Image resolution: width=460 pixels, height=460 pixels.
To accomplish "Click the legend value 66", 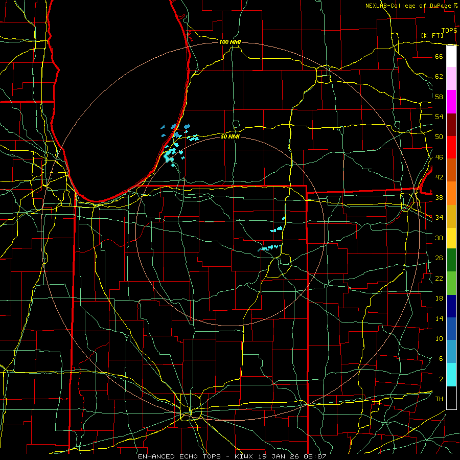I will pos(439,56).
